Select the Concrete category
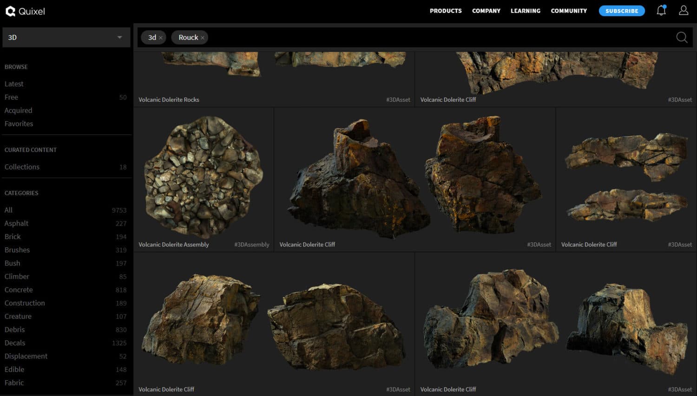 [x=19, y=290]
